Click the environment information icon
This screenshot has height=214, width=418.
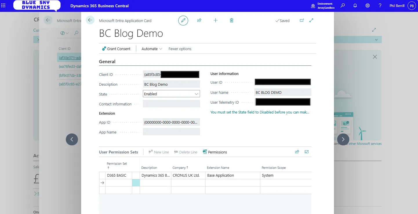[x=313, y=6]
